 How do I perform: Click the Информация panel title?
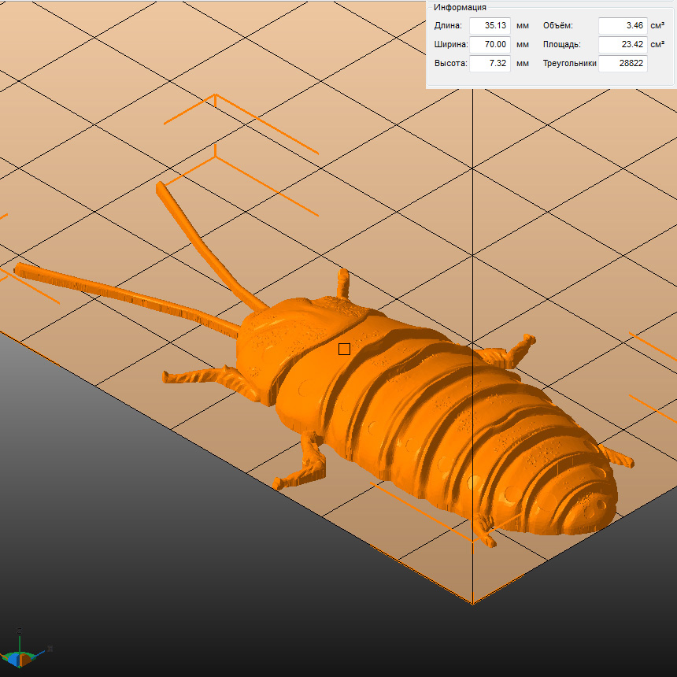460,8
